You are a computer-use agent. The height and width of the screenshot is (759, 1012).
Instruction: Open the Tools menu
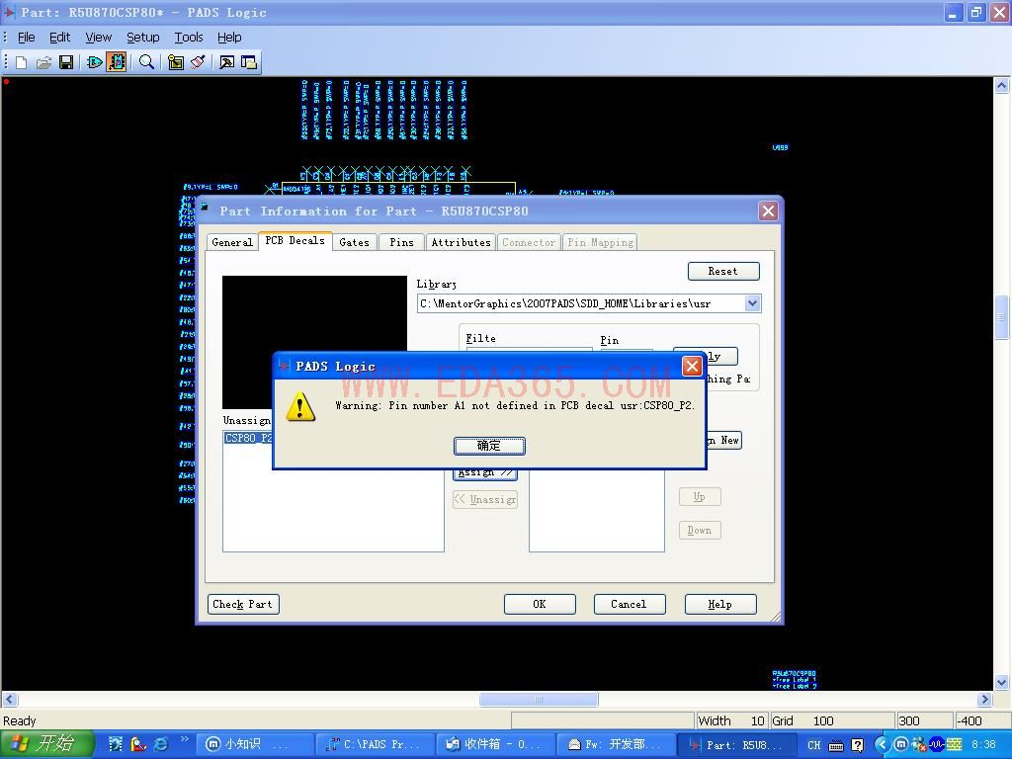[189, 38]
